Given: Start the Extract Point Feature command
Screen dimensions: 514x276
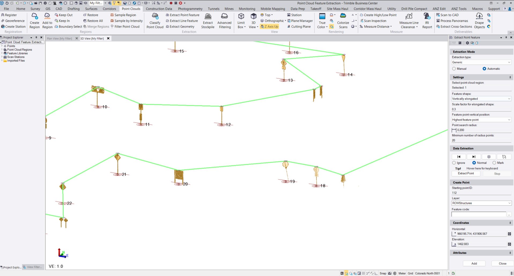Looking at the screenshot, I should point(182,15).
